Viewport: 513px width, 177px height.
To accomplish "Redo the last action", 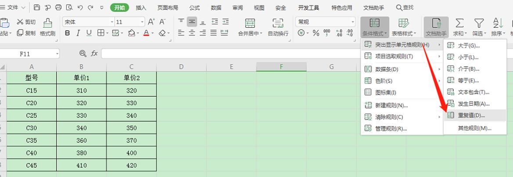I will (90, 7).
